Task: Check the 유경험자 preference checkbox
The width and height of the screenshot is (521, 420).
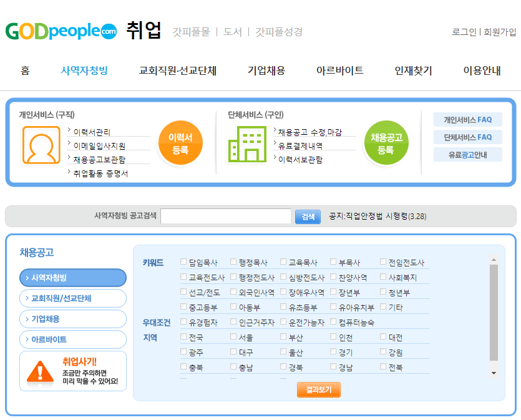Action: click(183, 321)
